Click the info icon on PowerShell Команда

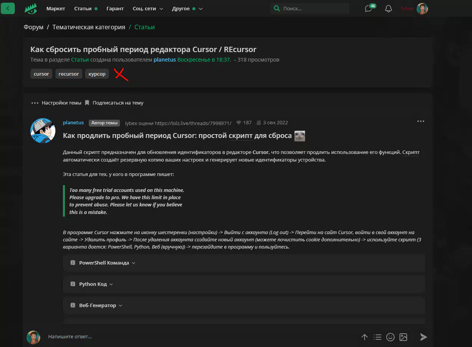click(x=73, y=263)
